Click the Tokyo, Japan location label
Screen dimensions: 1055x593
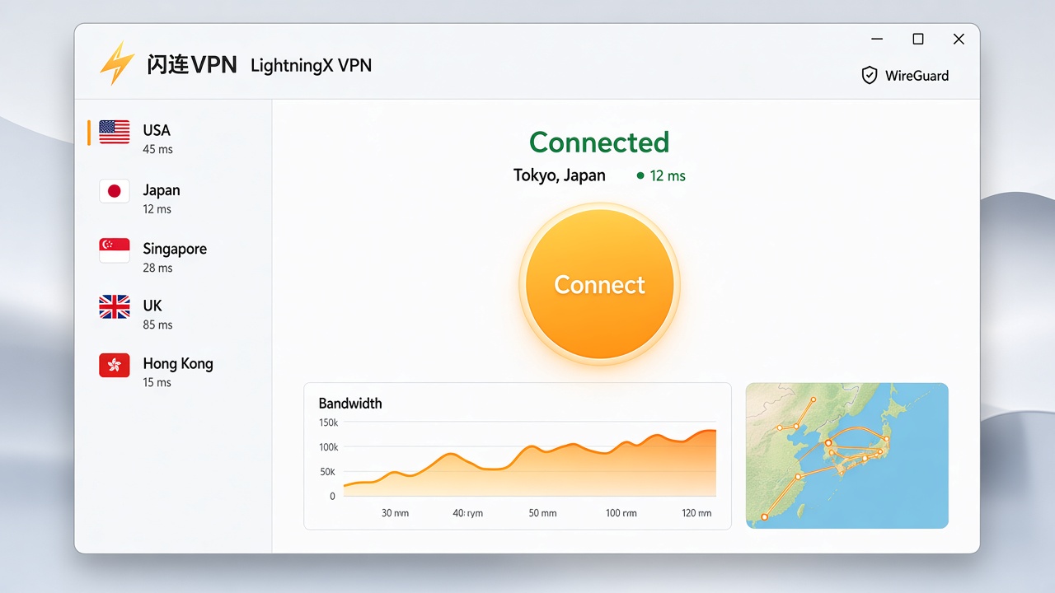click(560, 175)
